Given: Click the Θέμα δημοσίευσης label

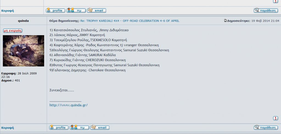Looking at the screenshot, I should coord(64,21).
